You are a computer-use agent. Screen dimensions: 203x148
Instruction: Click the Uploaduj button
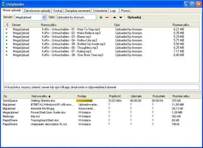pos(134,17)
